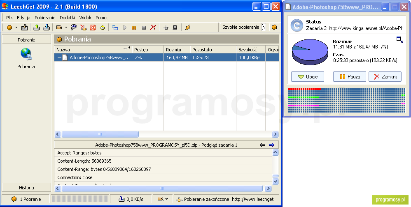The height and width of the screenshot is (207, 411).
Task: Open the dropdown arrow beside the tag icon
Action: (x=66, y=27)
